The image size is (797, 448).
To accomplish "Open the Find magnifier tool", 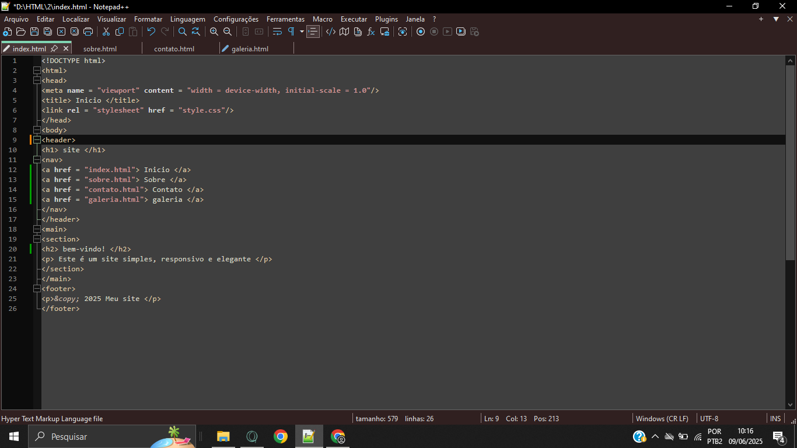I will point(183,32).
